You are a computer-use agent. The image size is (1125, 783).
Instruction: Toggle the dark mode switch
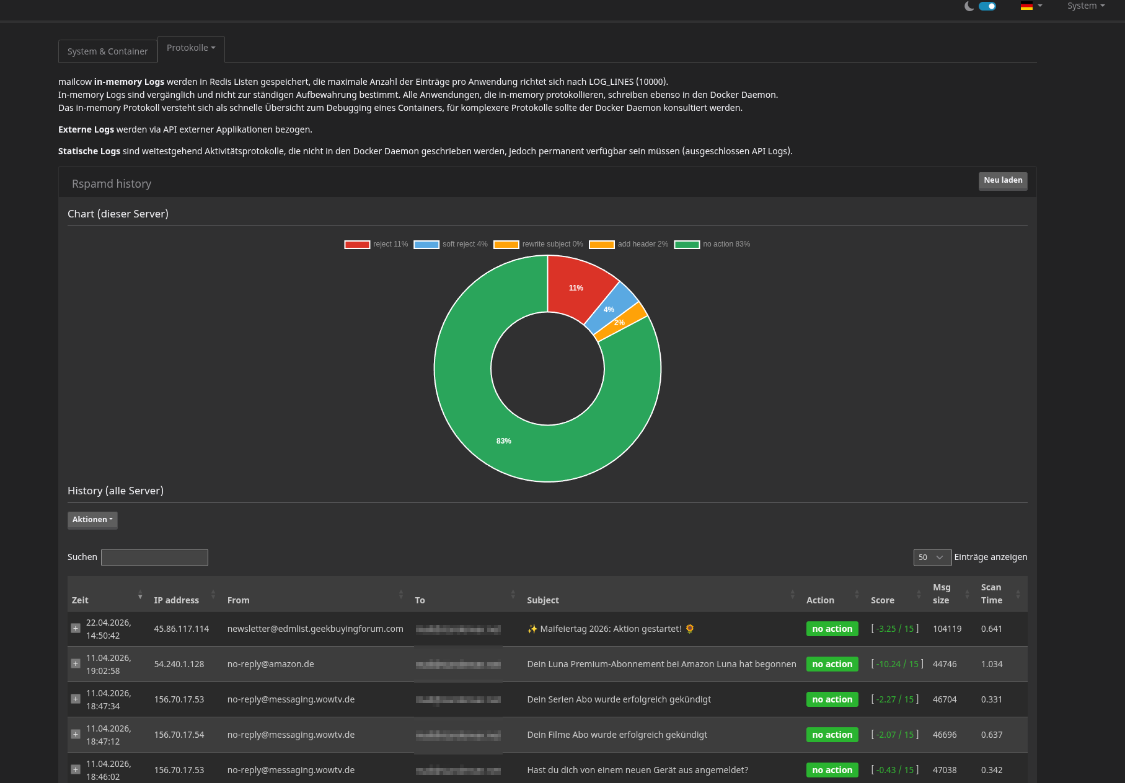987,6
